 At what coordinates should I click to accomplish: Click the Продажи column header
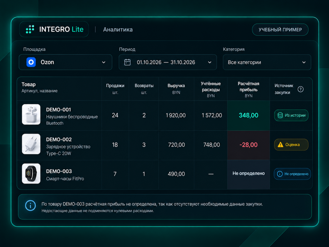(x=115, y=89)
